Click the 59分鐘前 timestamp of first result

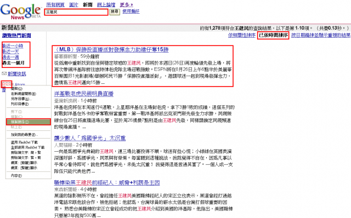(90, 56)
